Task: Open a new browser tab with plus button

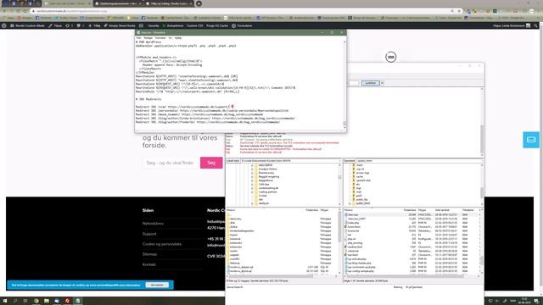Action: pos(199,3)
